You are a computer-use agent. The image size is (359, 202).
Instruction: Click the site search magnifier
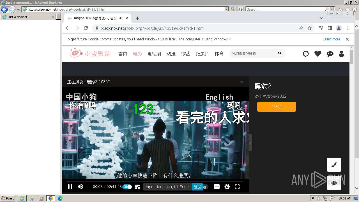(x=280, y=53)
